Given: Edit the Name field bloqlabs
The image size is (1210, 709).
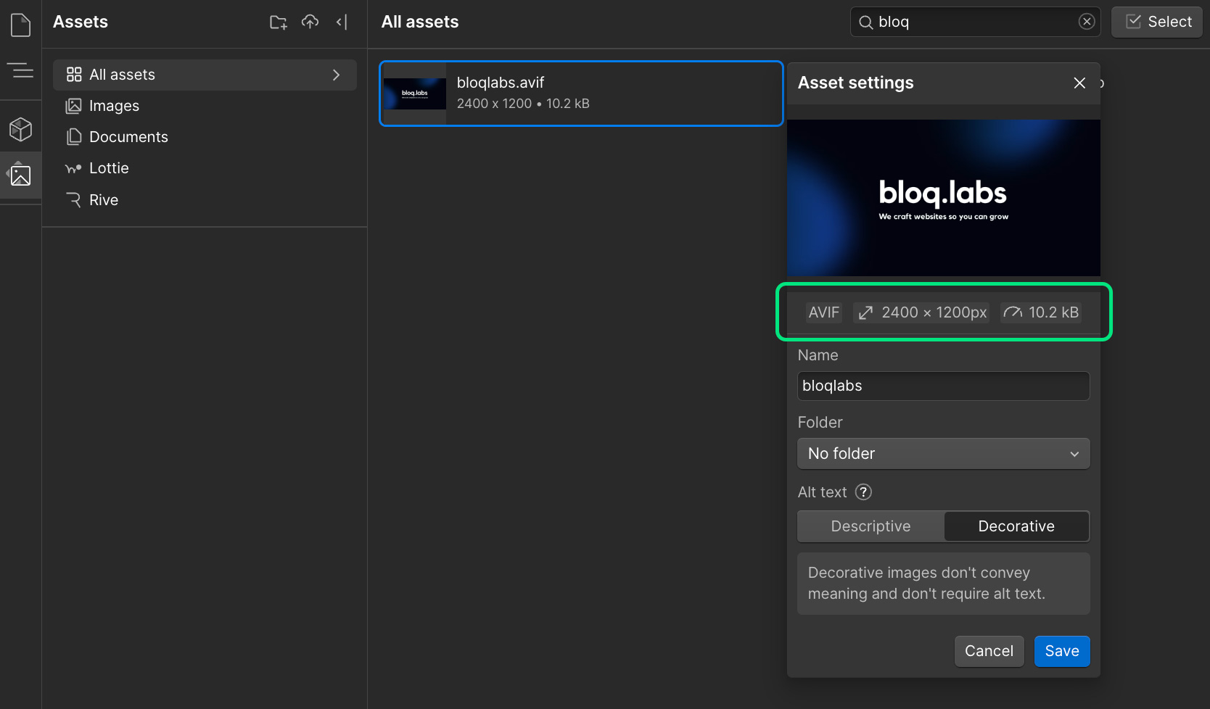Looking at the screenshot, I should pyautogui.click(x=943, y=386).
